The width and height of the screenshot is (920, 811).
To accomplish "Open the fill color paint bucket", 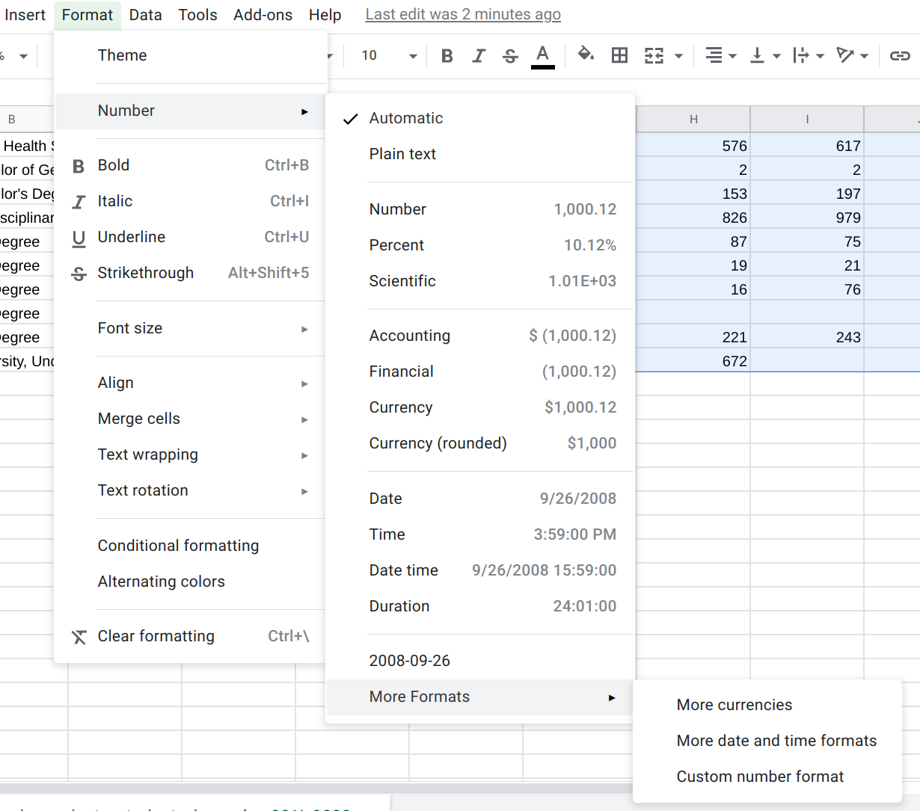I will 586,55.
